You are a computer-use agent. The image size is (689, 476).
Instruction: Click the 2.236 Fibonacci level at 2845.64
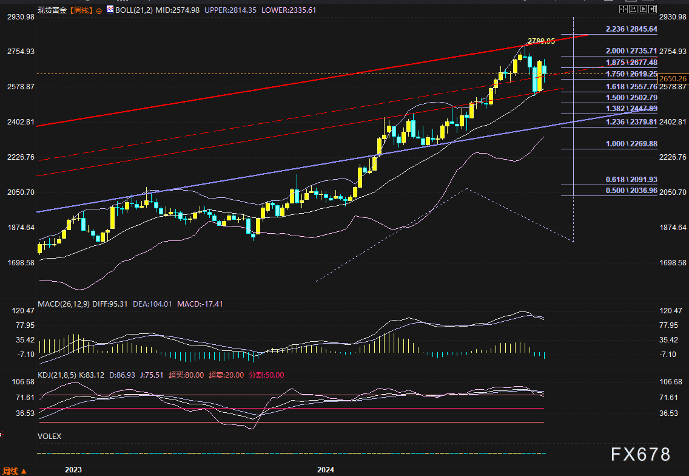(631, 29)
